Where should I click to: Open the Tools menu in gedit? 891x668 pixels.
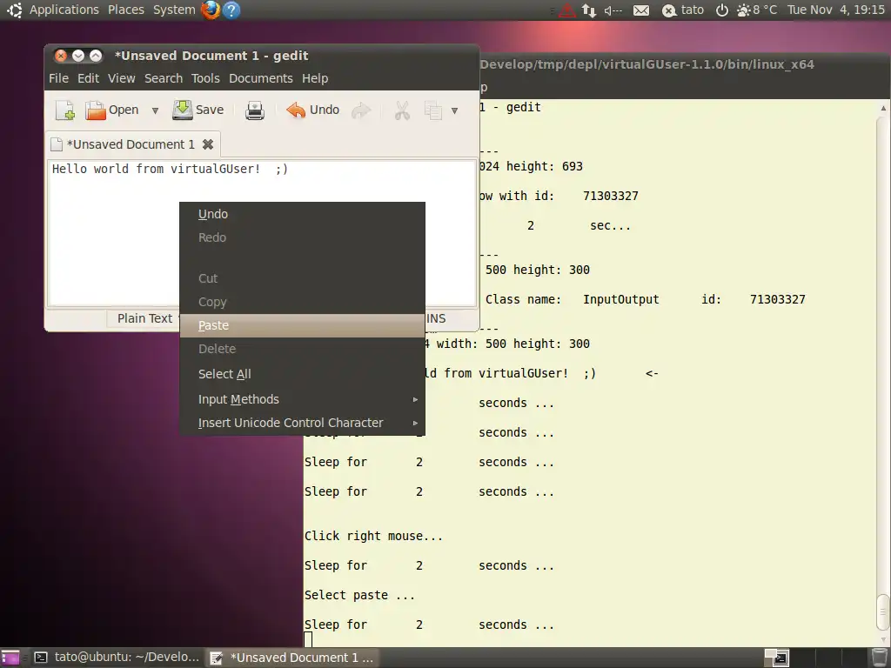coord(205,78)
